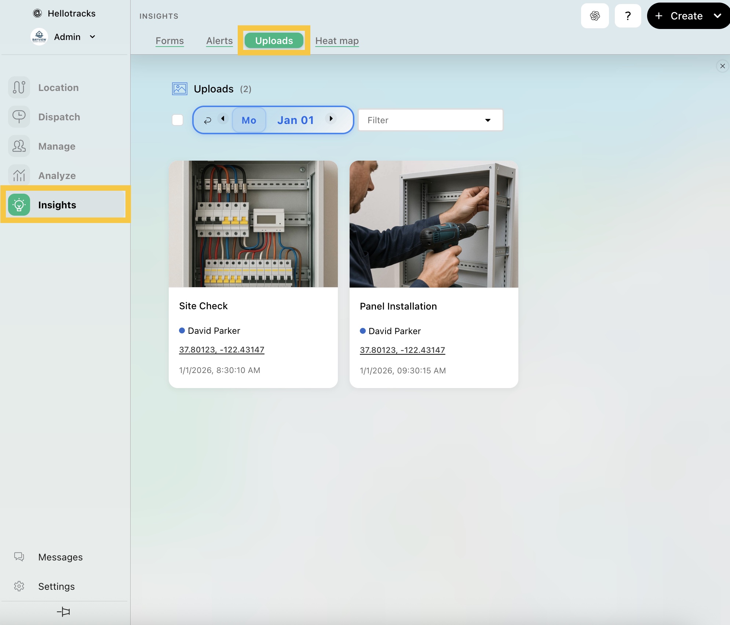730x625 pixels.
Task: Go to previous day arrow
Action: point(223,118)
